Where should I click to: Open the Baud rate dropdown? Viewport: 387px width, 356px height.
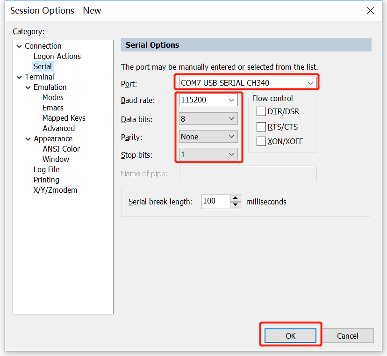(x=231, y=100)
